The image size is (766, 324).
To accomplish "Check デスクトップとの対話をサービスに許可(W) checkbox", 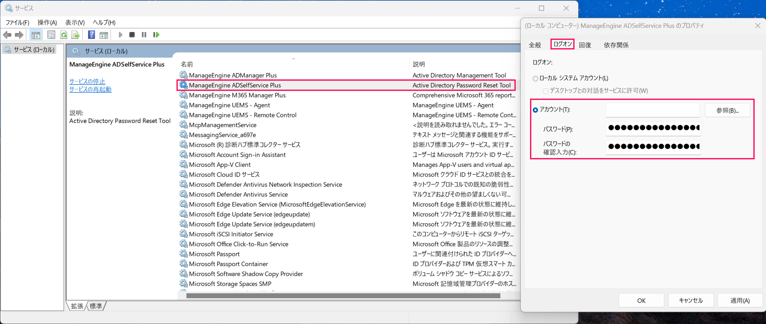I will pos(546,91).
